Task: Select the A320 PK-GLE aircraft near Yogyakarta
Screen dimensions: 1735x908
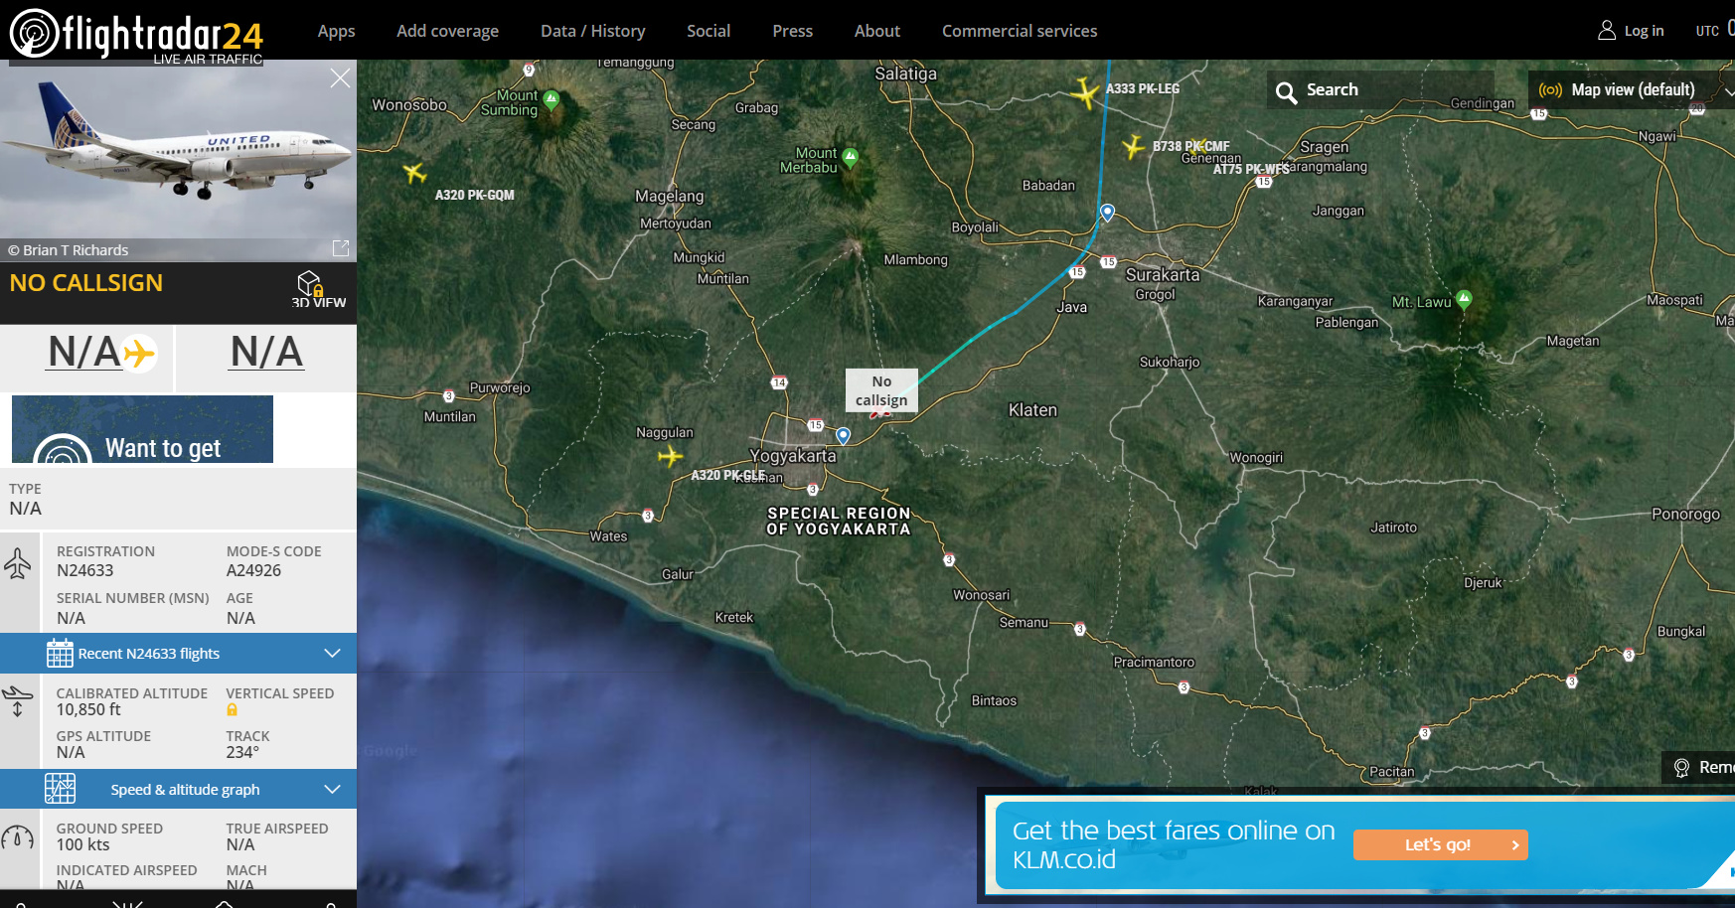Action: pos(671,456)
